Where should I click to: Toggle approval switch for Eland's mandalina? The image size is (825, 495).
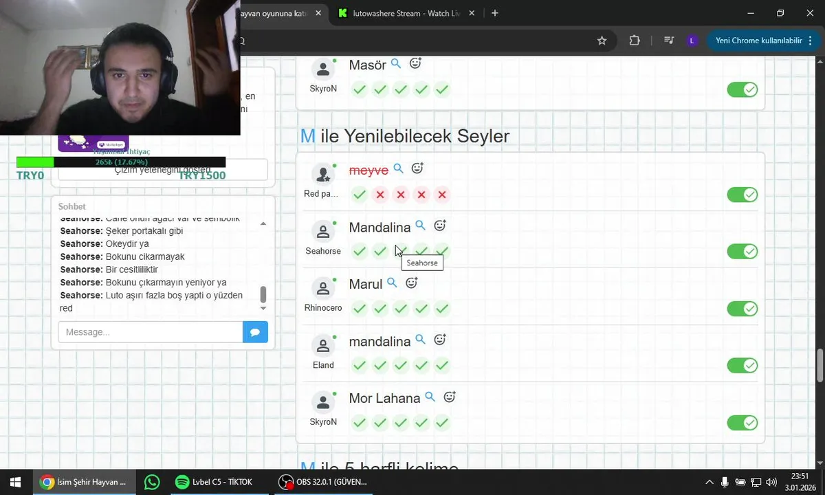click(x=742, y=366)
